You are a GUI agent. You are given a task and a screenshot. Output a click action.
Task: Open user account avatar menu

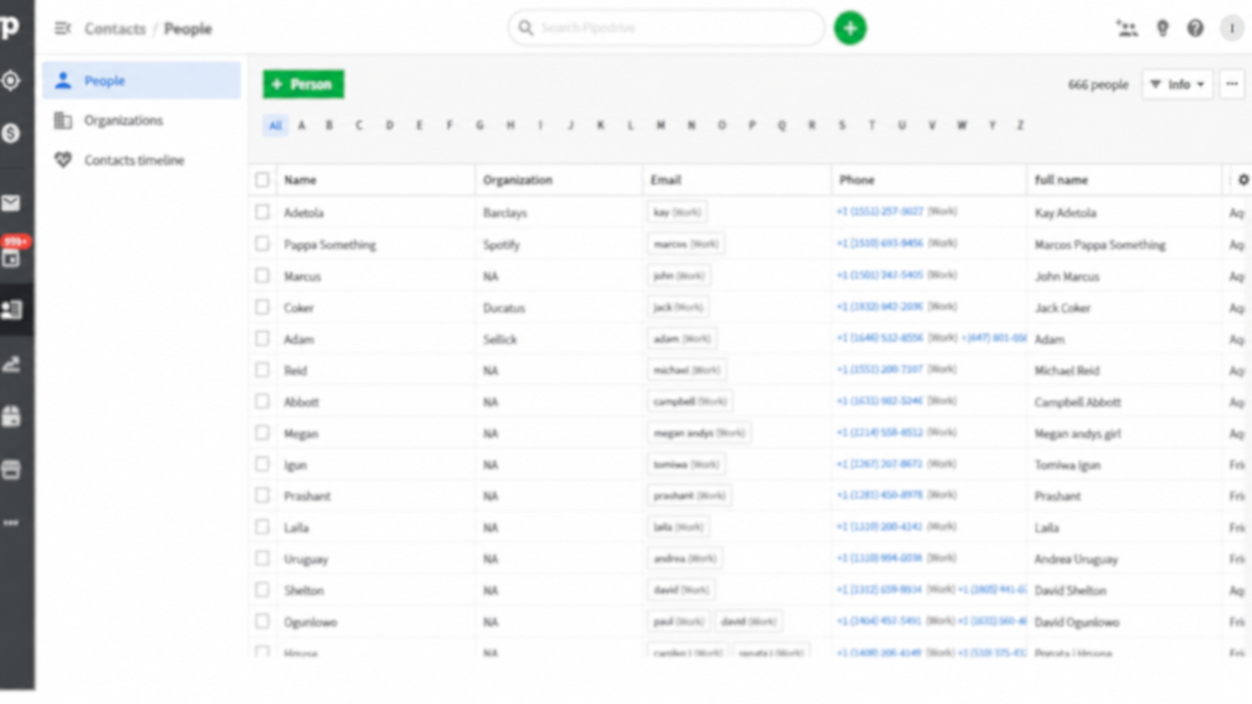[x=1232, y=28]
